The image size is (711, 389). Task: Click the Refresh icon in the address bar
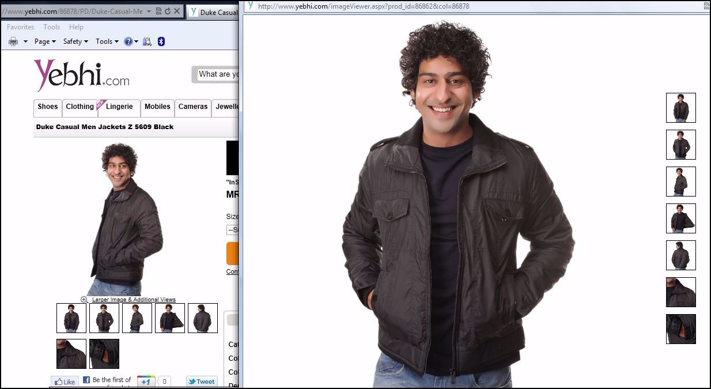click(x=168, y=12)
